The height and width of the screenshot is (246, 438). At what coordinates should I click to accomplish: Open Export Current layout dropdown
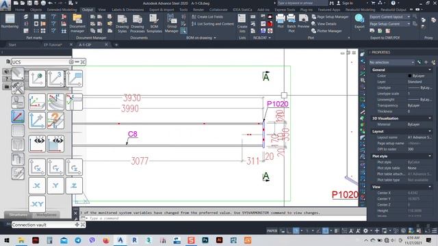[x=389, y=16]
